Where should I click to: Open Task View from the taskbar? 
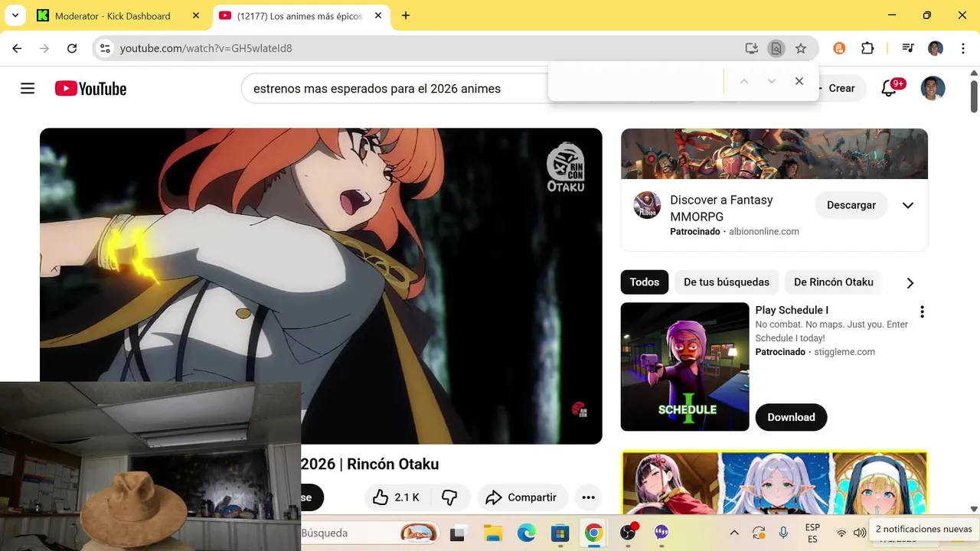(x=458, y=533)
